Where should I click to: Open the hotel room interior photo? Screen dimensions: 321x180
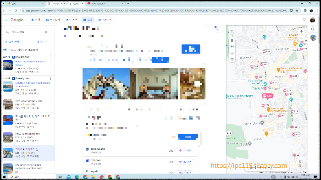point(154,84)
